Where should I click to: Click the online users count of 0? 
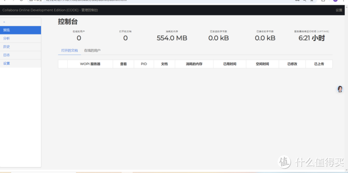(79, 38)
